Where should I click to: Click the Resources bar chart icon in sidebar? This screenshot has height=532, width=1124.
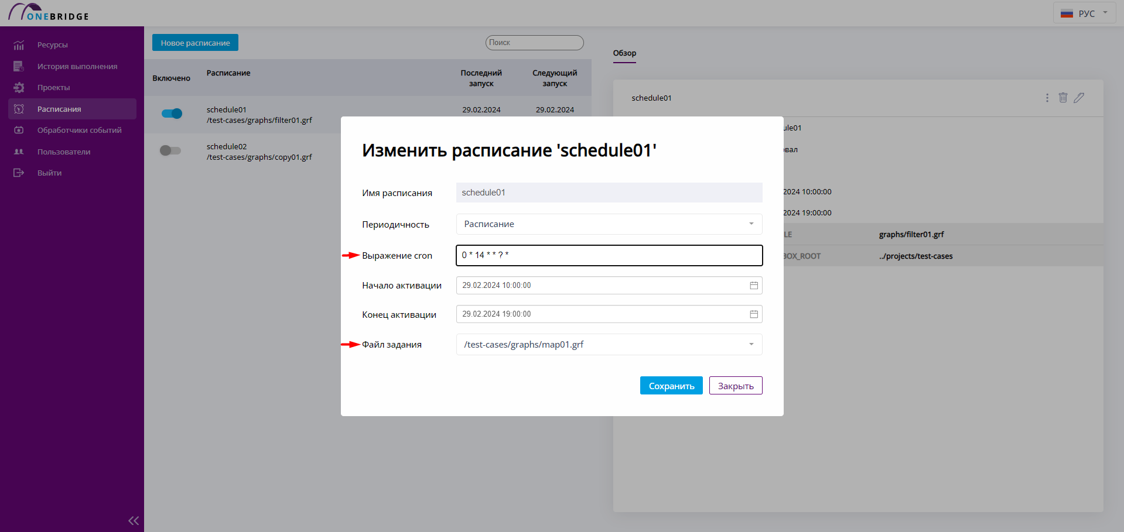point(19,45)
